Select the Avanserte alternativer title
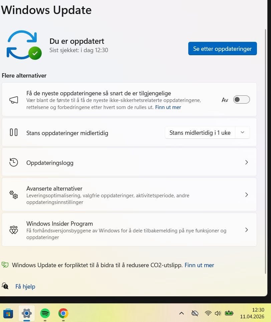The image size is (271, 322). point(54,189)
